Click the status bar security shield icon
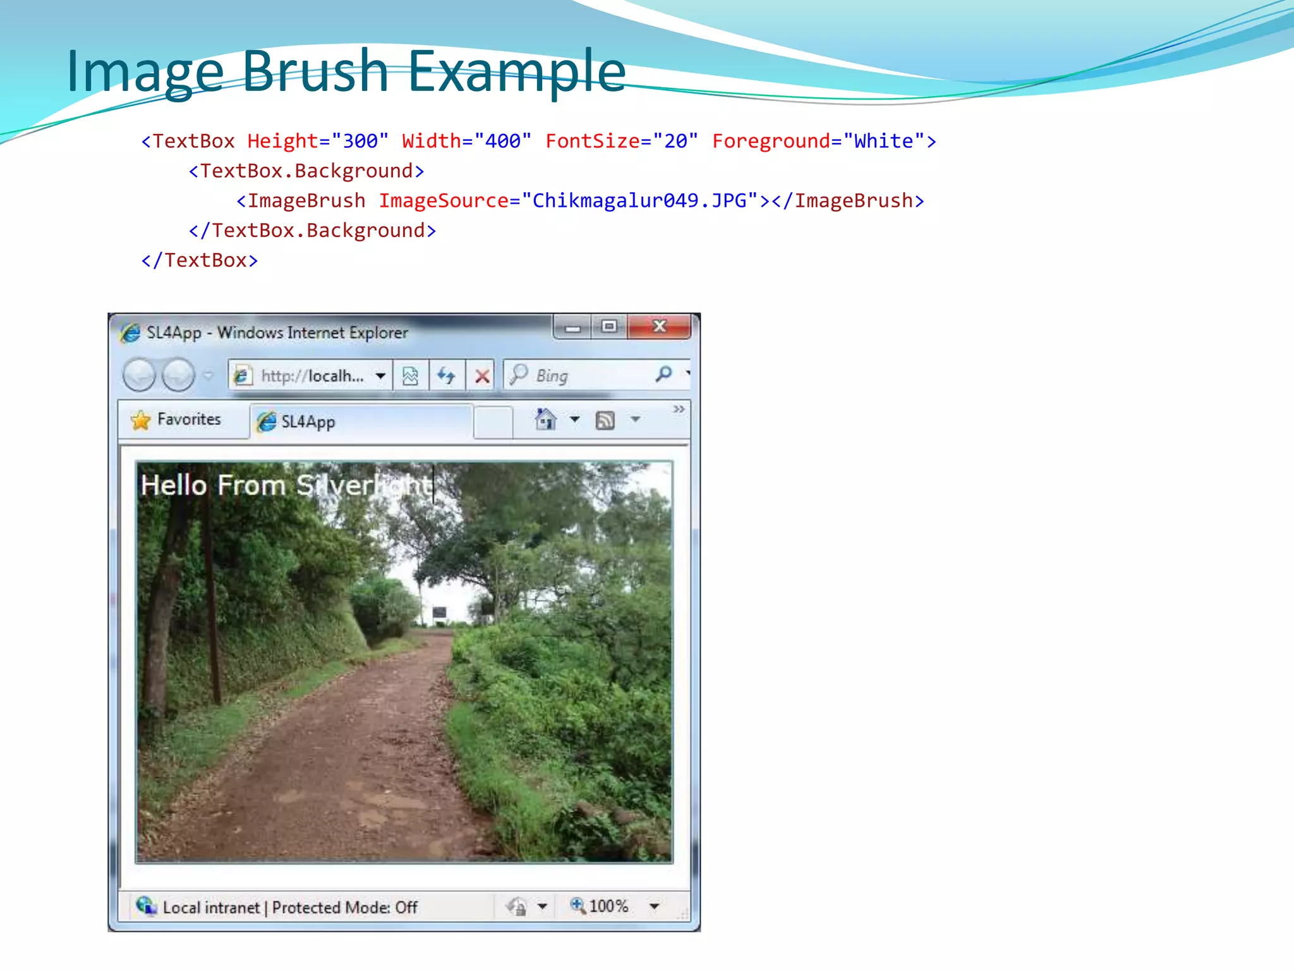The height and width of the screenshot is (971, 1294). pos(517,907)
